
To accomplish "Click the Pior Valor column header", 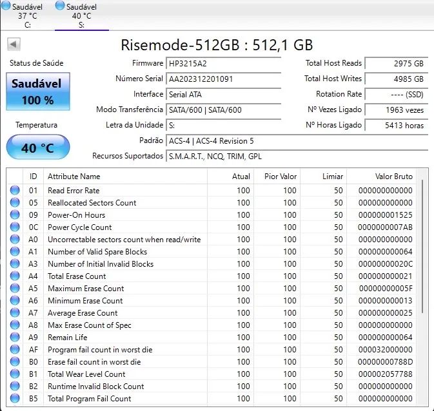I will click(x=277, y=177).
